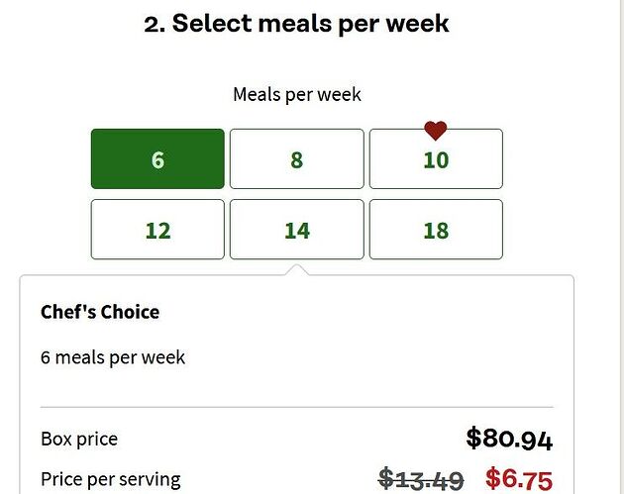
Task: Click the Box price label
Action: point(79,439)
